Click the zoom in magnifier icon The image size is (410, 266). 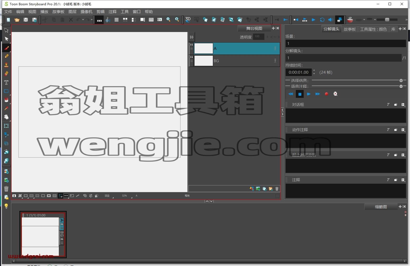[x=177, y=20]
